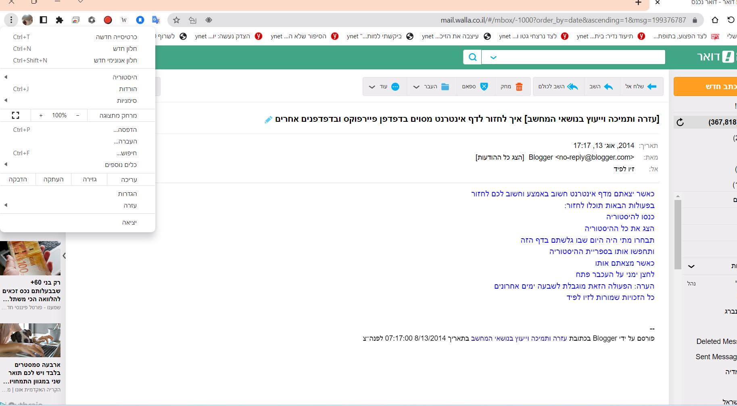Increase page zoom with the plus button
The height and width of the screenshot is (406, 737).
coord(41,115)
